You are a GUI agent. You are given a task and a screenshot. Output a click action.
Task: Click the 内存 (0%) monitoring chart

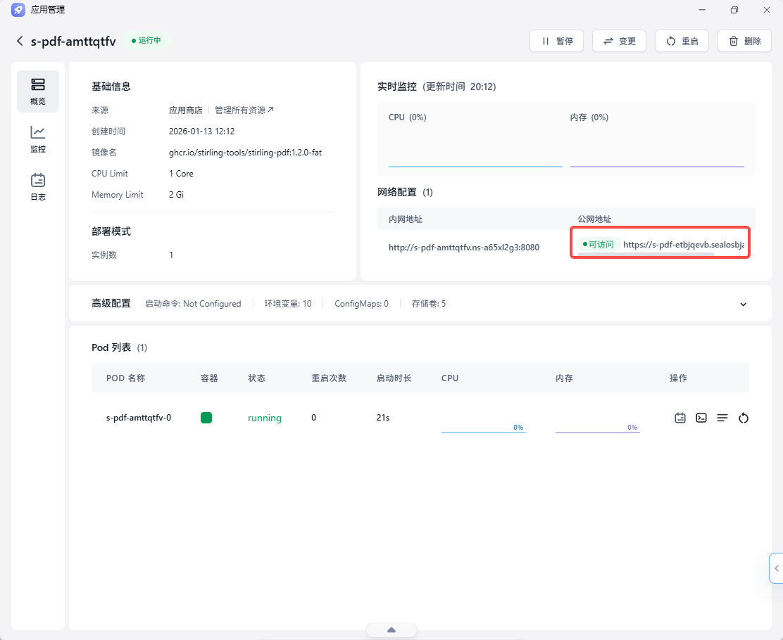click(657, 140)
